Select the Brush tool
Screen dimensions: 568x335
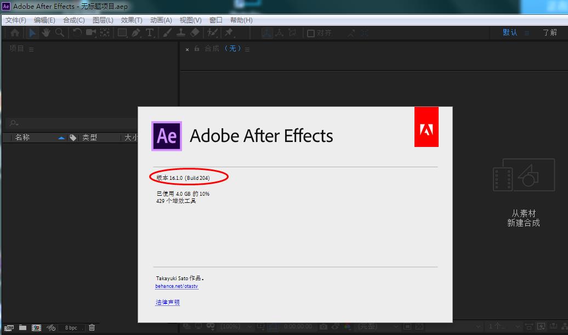tap(167, 33)
